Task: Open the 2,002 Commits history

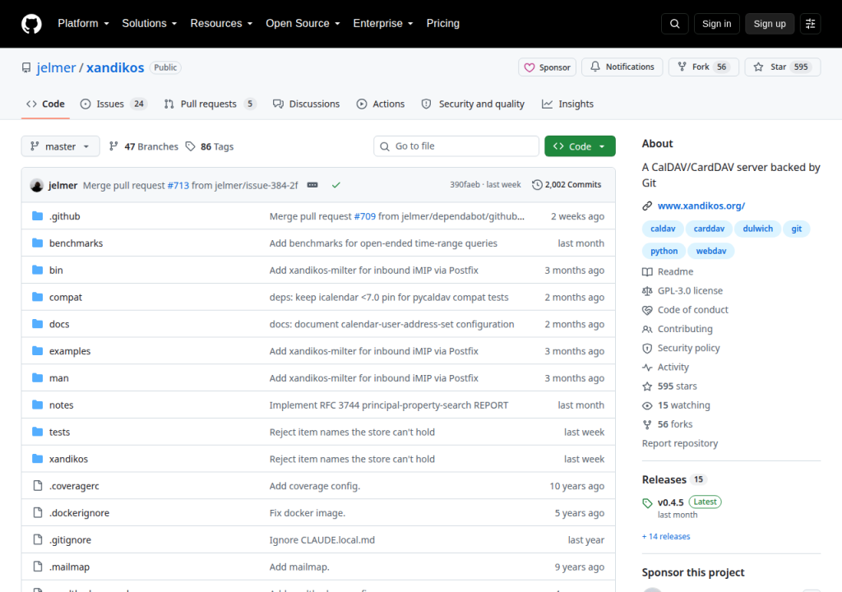Action: click(x=567, y=185)
